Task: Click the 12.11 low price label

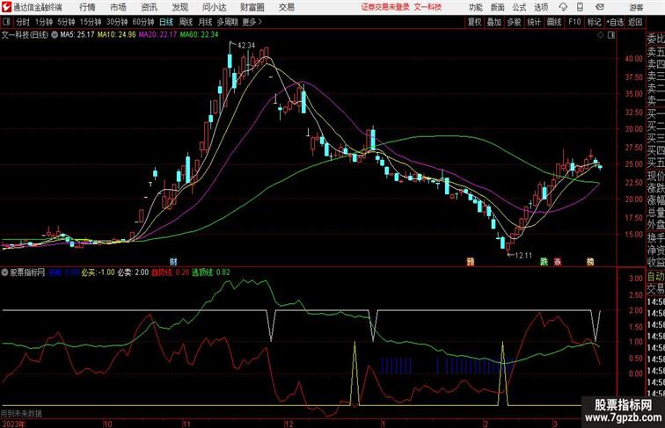Action: click(x=522, y=255)
